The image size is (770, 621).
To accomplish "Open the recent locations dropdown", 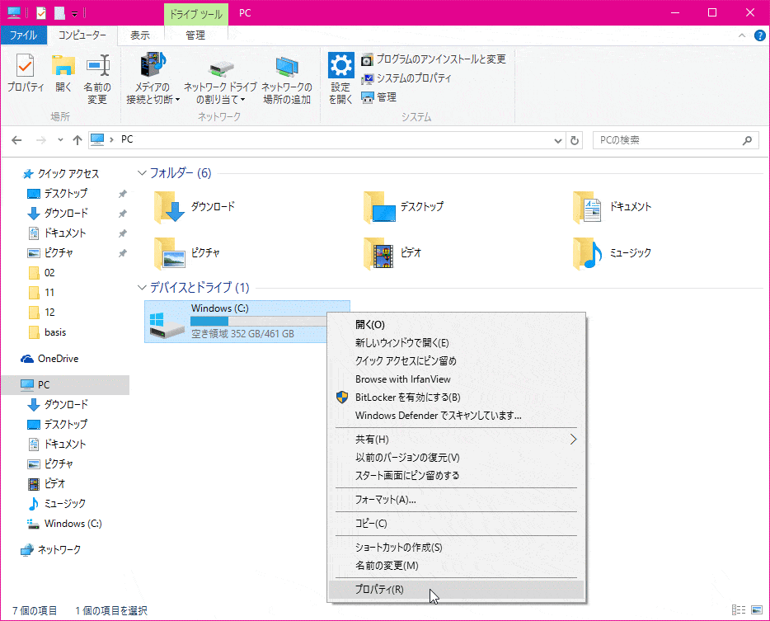I will 60,140.
